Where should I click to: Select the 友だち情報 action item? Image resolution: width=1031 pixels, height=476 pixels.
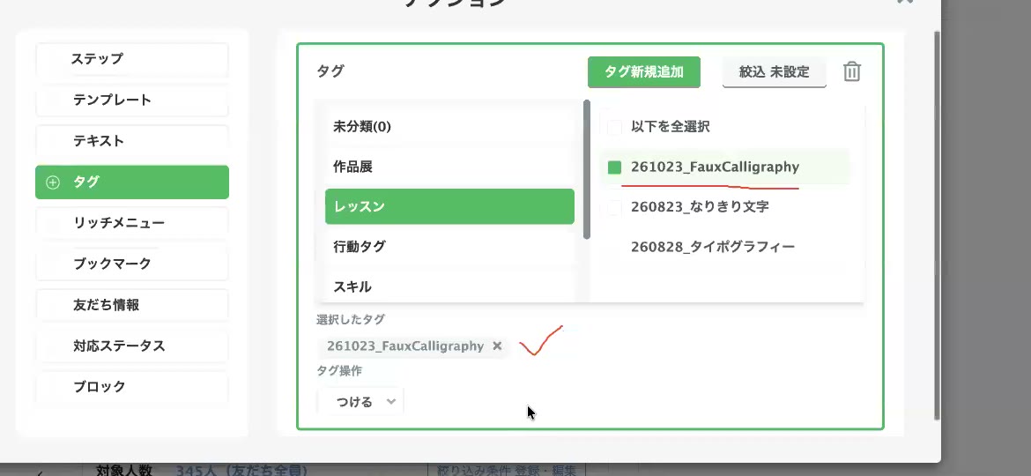132,306
